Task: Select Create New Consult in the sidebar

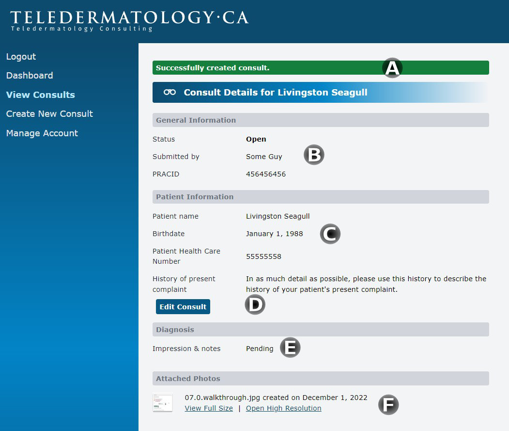Action: click(x=49, y=114)
